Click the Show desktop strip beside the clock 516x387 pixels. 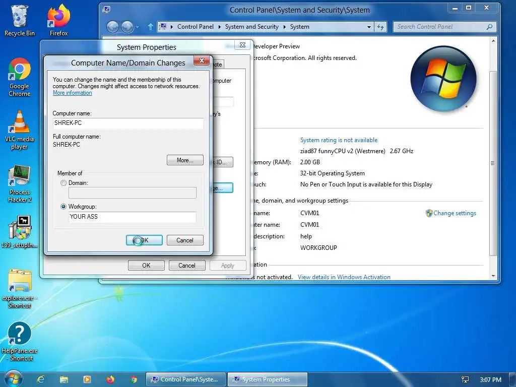512,379
